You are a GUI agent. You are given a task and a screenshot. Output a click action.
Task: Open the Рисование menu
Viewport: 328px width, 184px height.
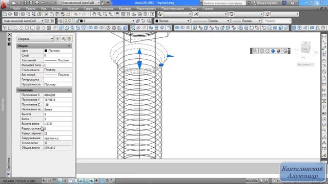click(106, 9)
